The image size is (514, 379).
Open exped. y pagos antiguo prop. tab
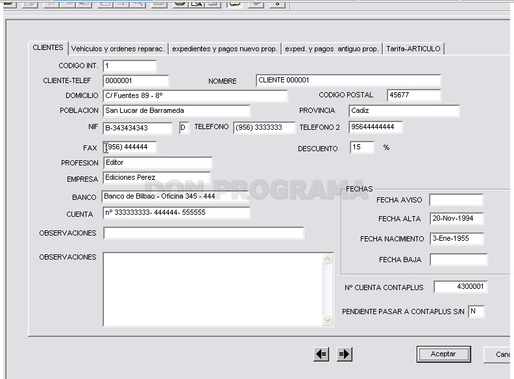332,49
